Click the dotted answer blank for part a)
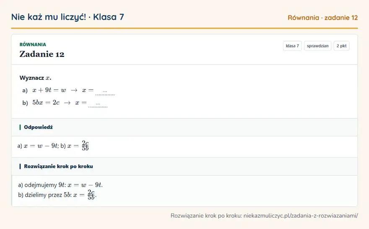This screenshot has width=369, height=229. (105, 92)
